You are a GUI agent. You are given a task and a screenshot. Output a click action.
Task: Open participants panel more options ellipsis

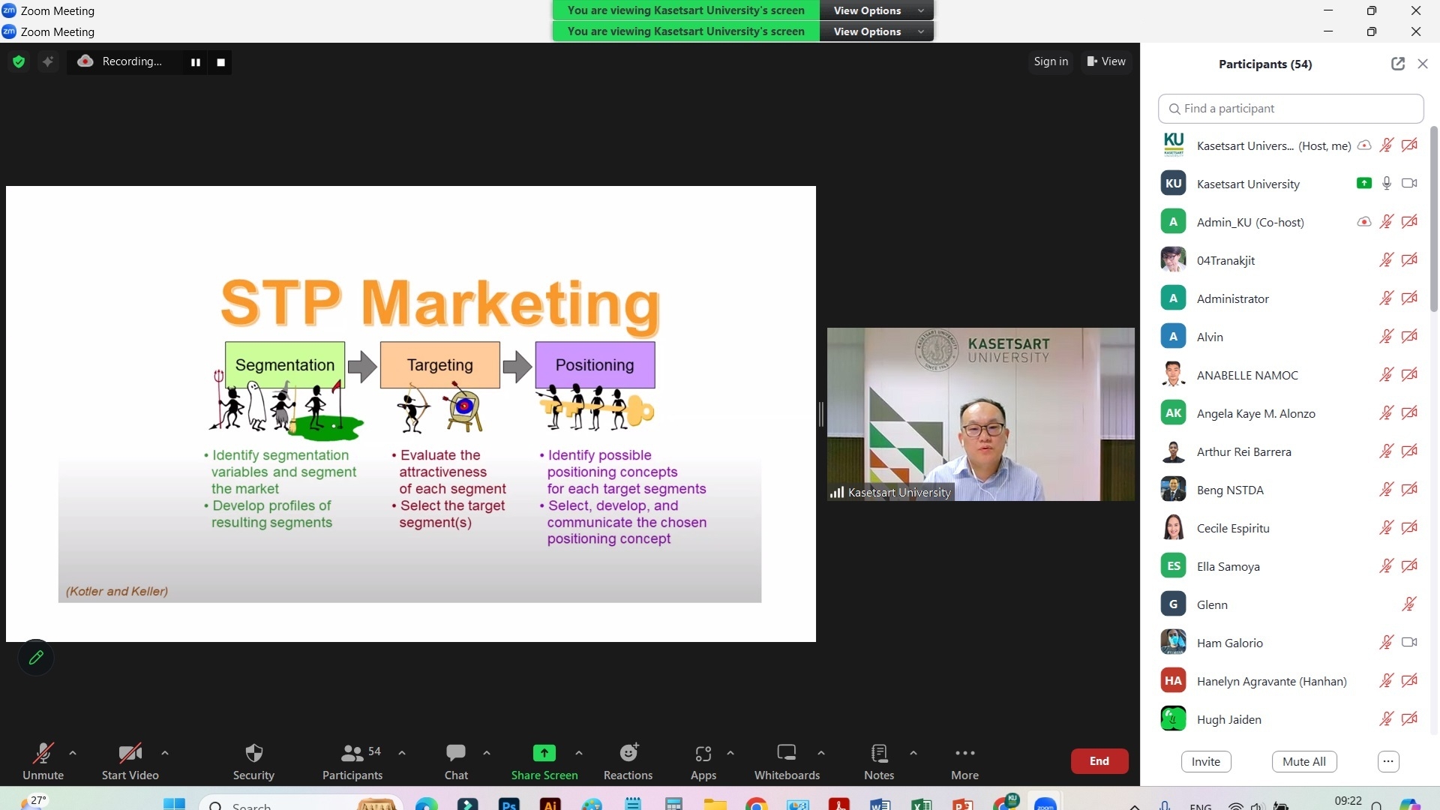[x=1388, y=761]
